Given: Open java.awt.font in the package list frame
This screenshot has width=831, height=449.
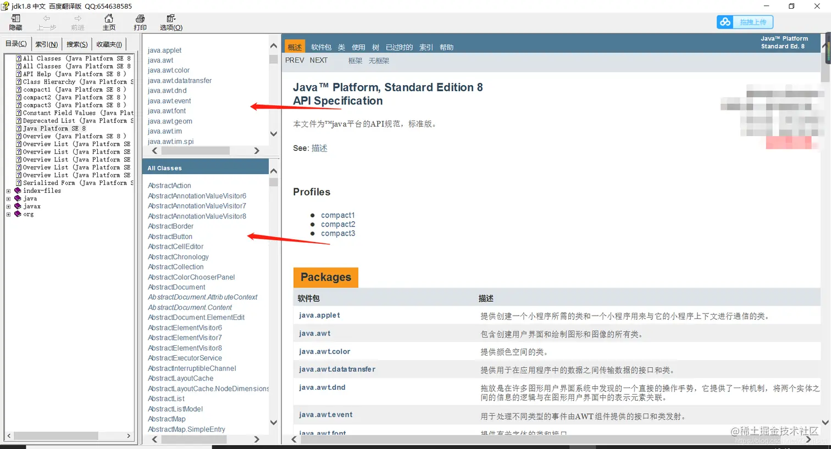Looking at the screenshot, I should pyautogui.click(x=167, y=111).
